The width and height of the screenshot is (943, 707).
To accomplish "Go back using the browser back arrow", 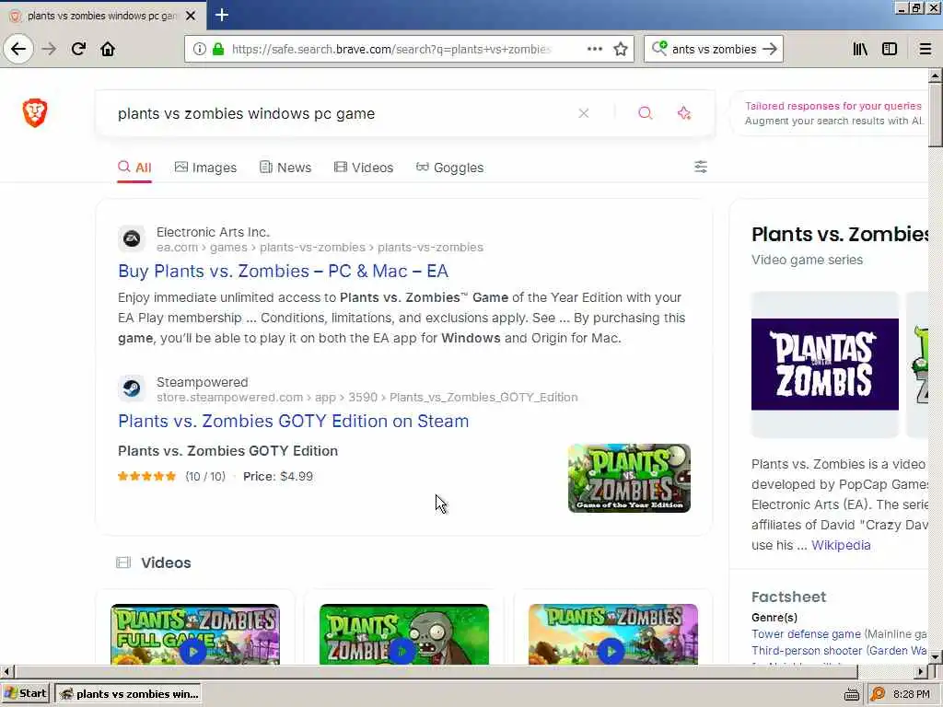I will point(18,50).
